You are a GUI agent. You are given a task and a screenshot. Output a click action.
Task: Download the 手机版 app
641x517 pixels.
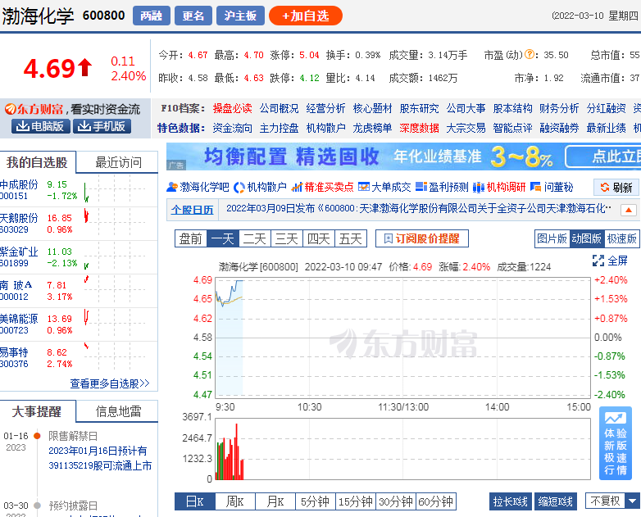(102, 126)
